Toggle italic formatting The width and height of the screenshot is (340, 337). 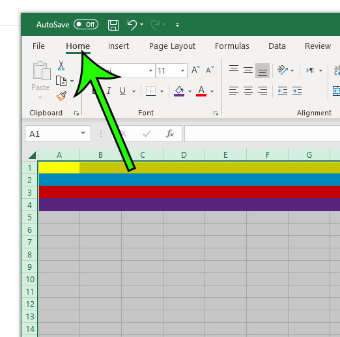tap(109, 91)
